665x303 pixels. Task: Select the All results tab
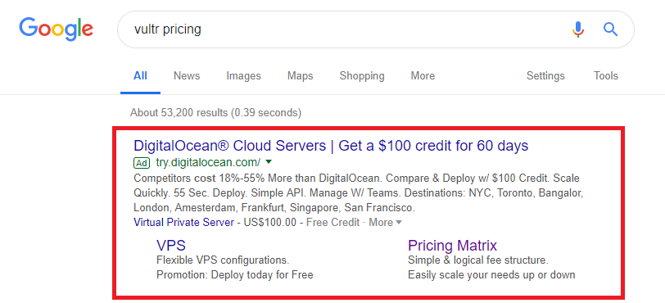coord(140,76)
